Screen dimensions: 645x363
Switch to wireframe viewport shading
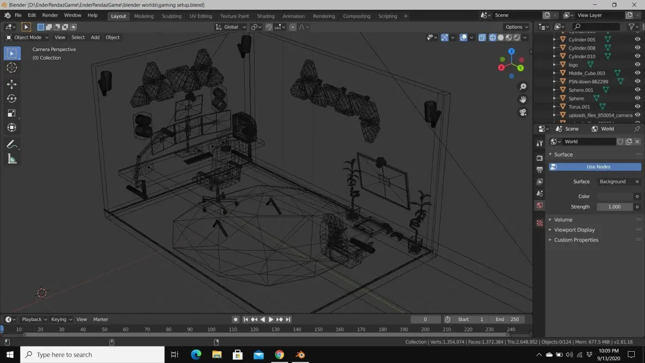tap(492, 38)
